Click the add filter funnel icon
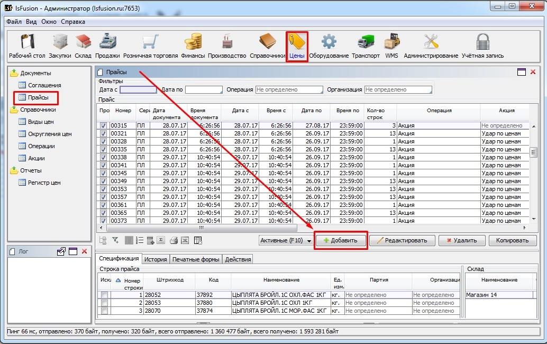Viewport: 547px width, 344px height. click(115, 241)
